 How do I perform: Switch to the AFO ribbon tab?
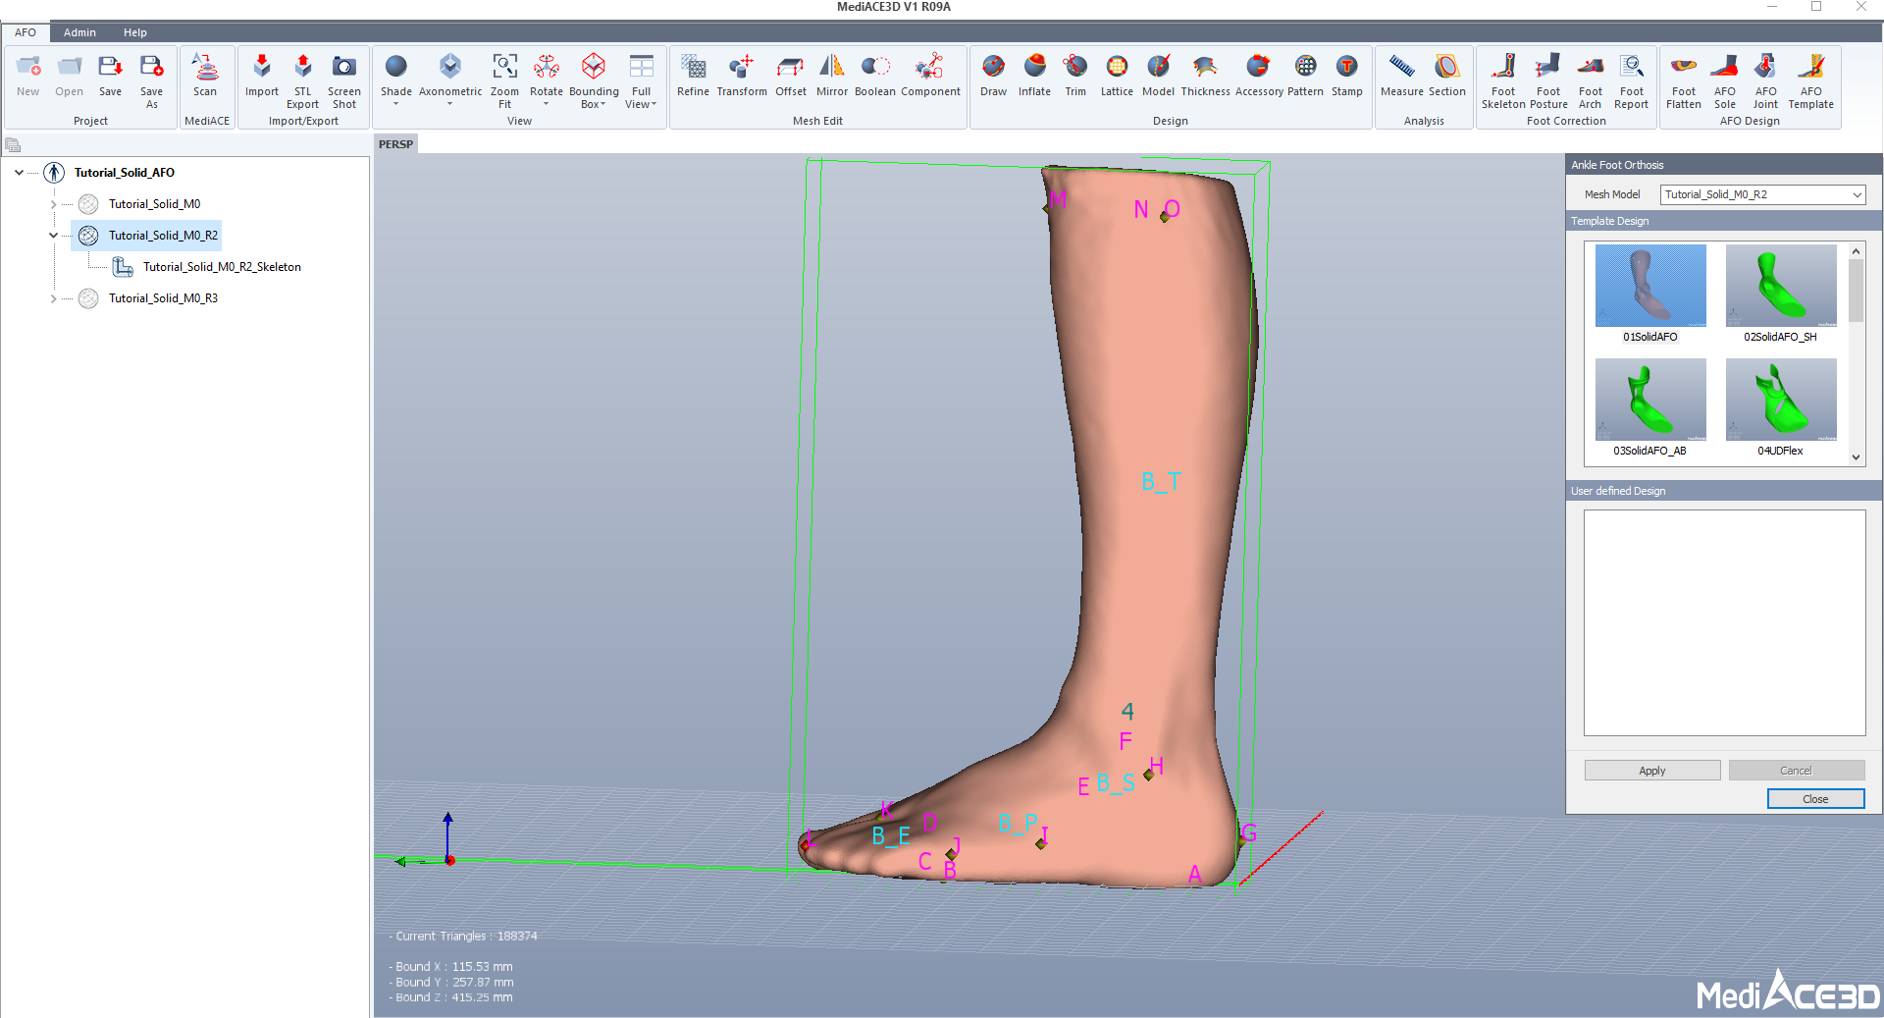[26, 32]
